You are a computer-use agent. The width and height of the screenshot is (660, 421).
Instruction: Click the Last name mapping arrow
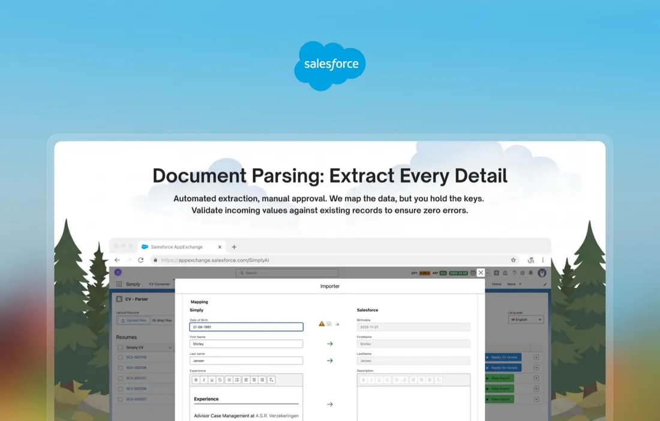pyautogui.click(x=330, y=360)
